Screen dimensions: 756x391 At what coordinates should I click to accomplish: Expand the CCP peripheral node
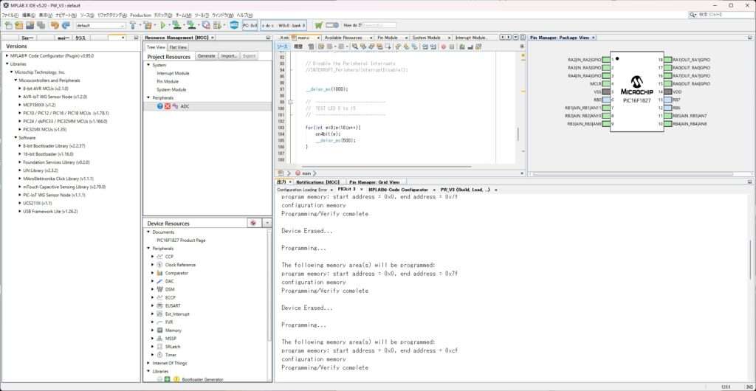coord(153,257)
